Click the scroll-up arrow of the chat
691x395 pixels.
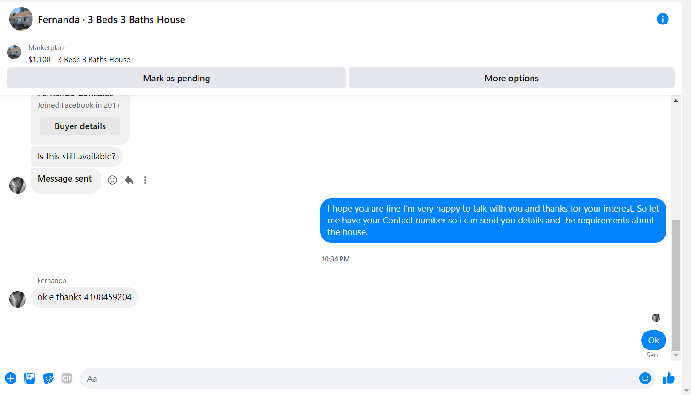coord(675,100)
